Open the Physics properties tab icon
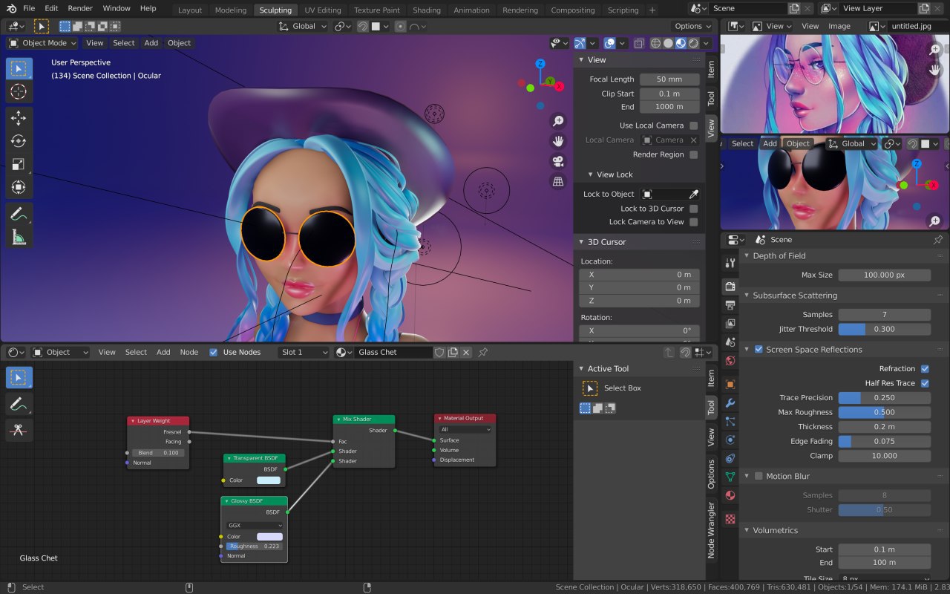Image resolution: width=950 pixels, height=594 pixels. tap(730, 440)
